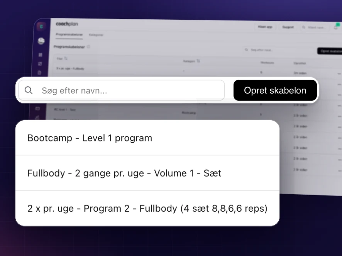Open the 'Programskabeloner' tab in the background app

(x=69, y=35)
